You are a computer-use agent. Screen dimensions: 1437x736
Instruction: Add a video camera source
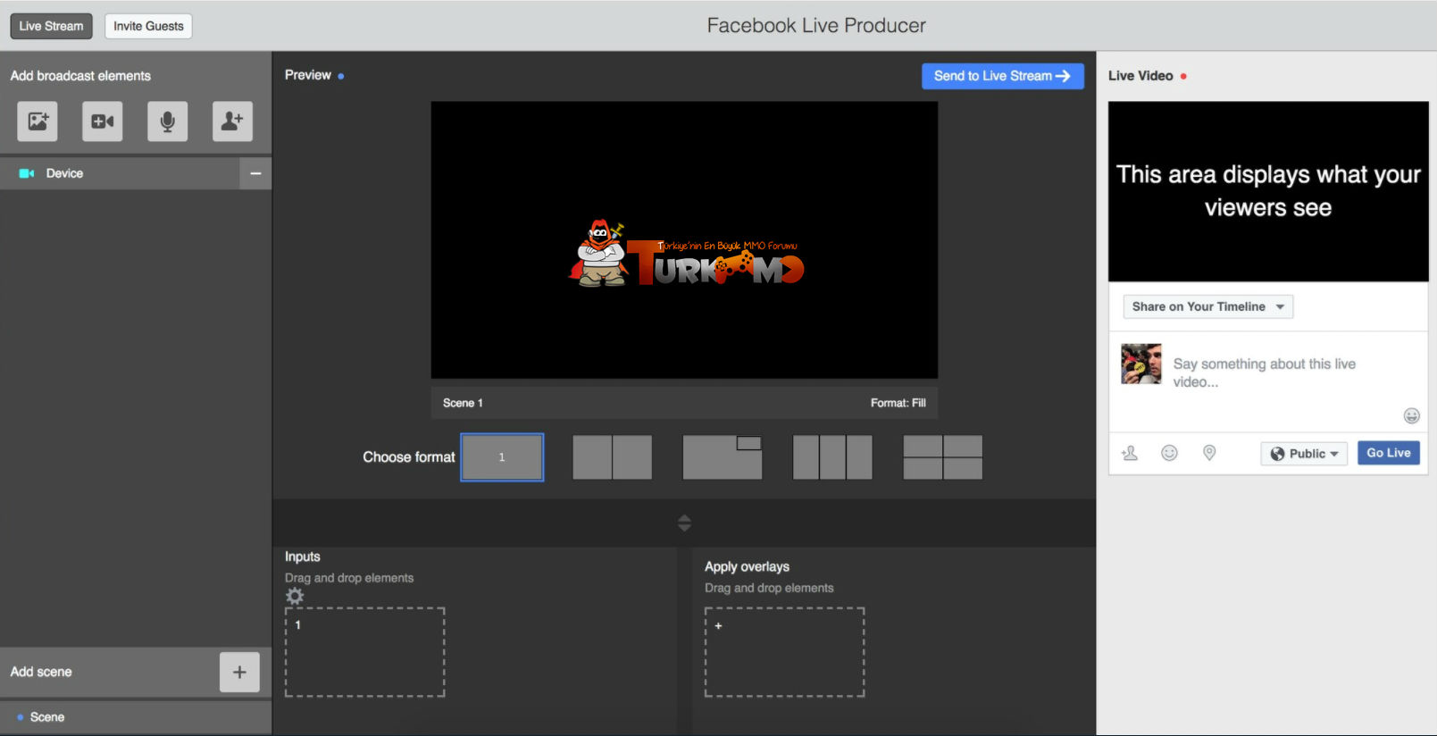(103, 121)
